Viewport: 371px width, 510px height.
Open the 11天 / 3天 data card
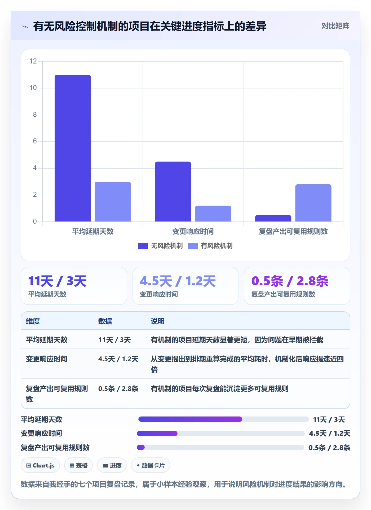point(74,286)
